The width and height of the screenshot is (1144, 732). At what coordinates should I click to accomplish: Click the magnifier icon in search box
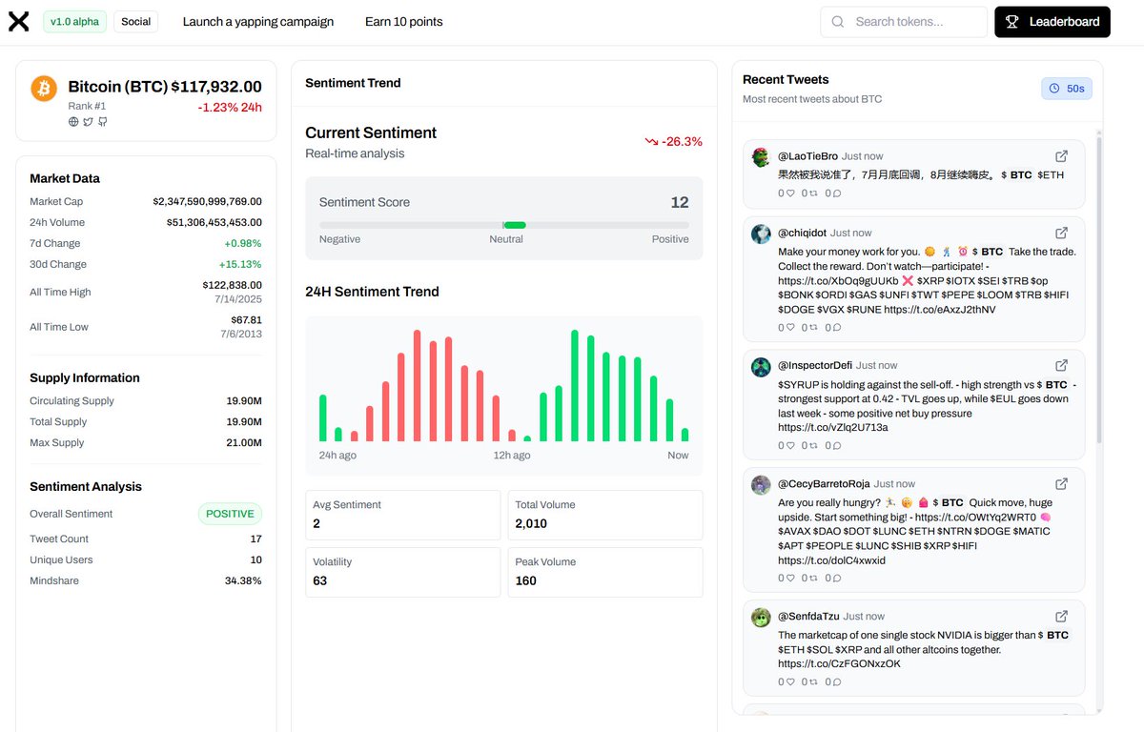coord(838,22)
